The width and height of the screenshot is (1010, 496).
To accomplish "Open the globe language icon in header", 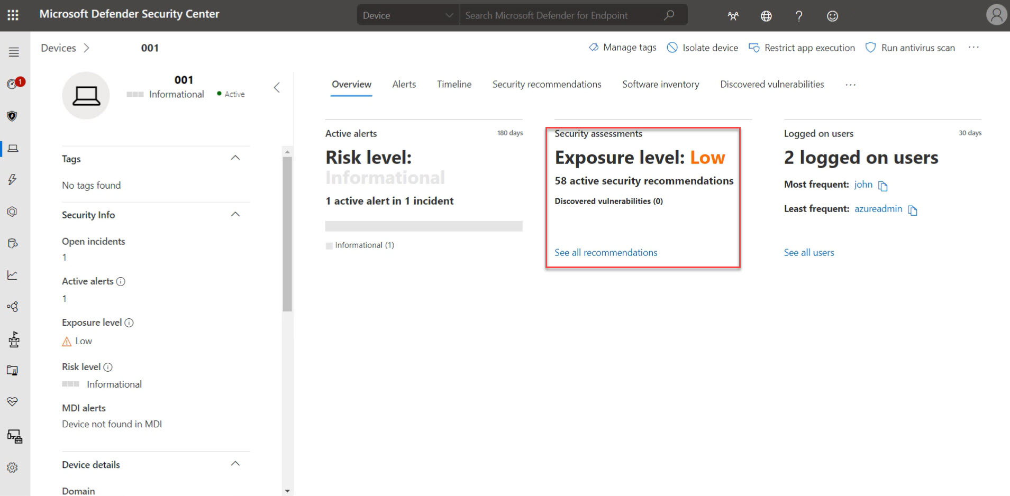I will click(x=766, y=16).
